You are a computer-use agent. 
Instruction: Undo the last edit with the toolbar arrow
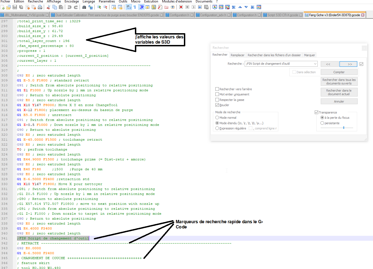(70, 7)
